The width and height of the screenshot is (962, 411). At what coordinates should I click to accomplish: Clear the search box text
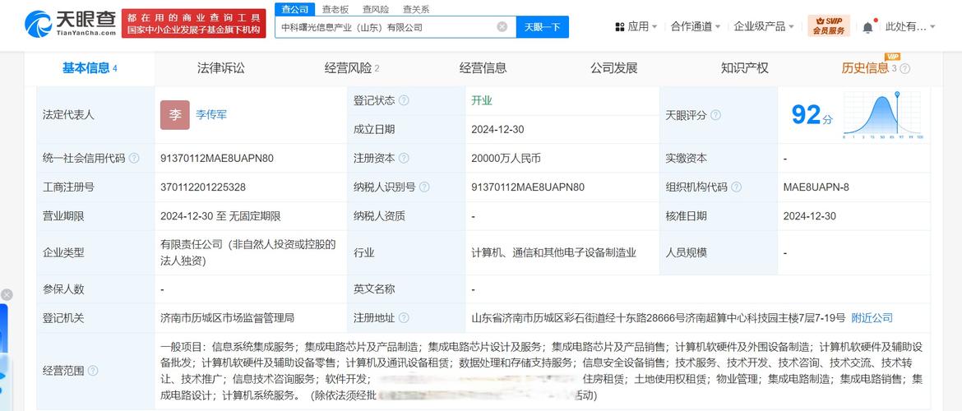click(502, 27)
